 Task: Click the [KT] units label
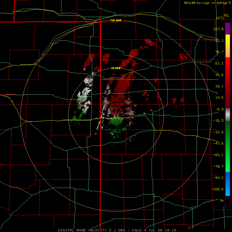click(x=220, y=18)
